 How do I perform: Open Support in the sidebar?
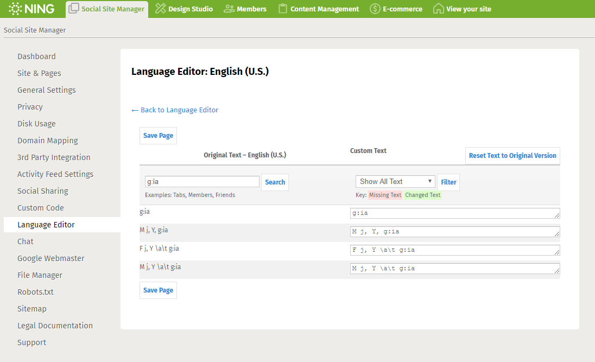(31, 342)
